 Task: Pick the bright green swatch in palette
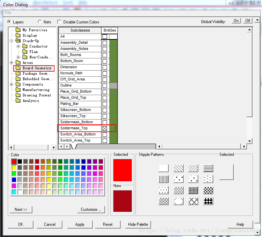(14, 174)
